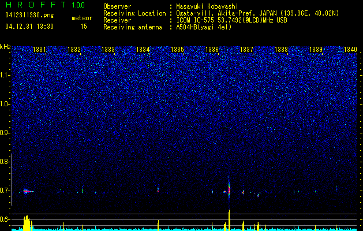Click the 1331 time marker

(40, 49)
